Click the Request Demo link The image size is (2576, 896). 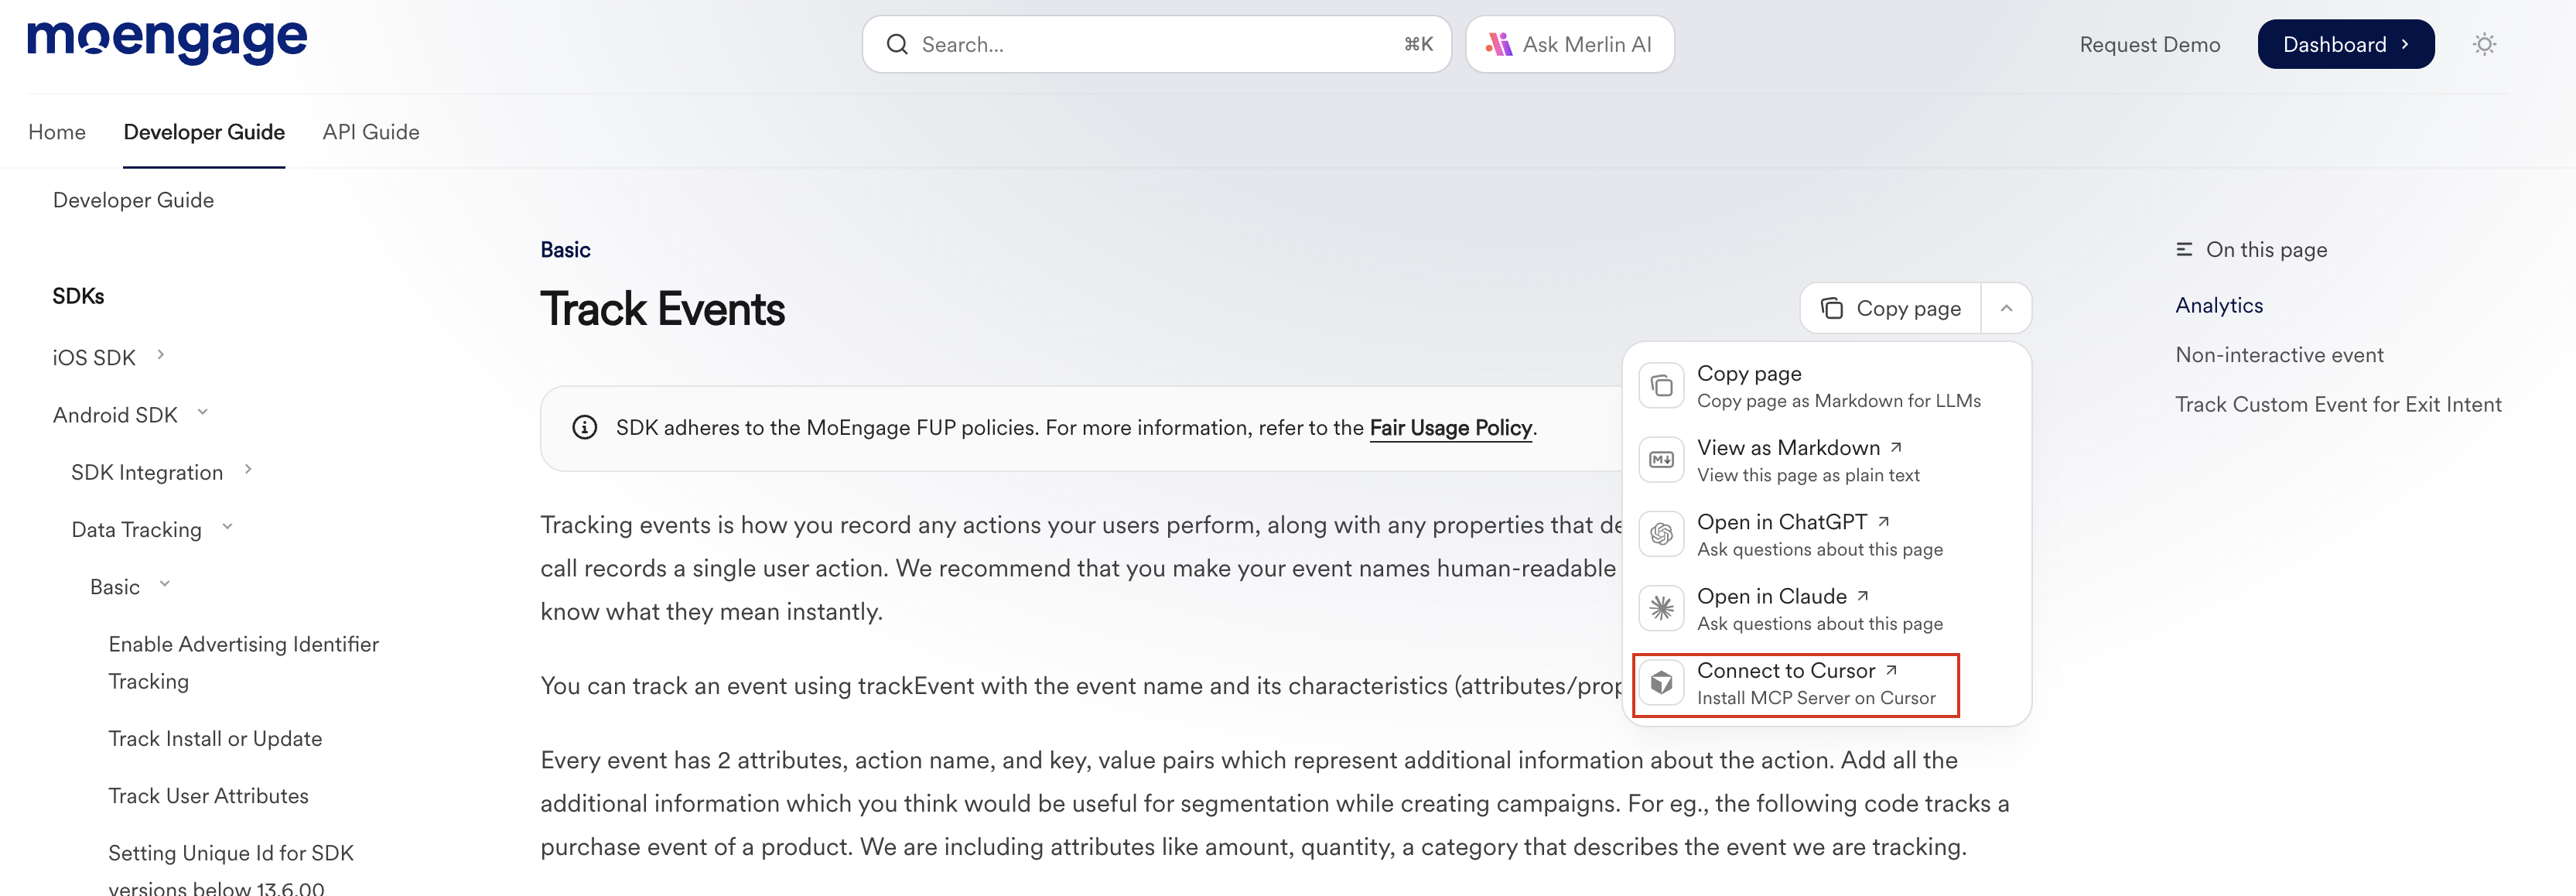(2149, 44)
